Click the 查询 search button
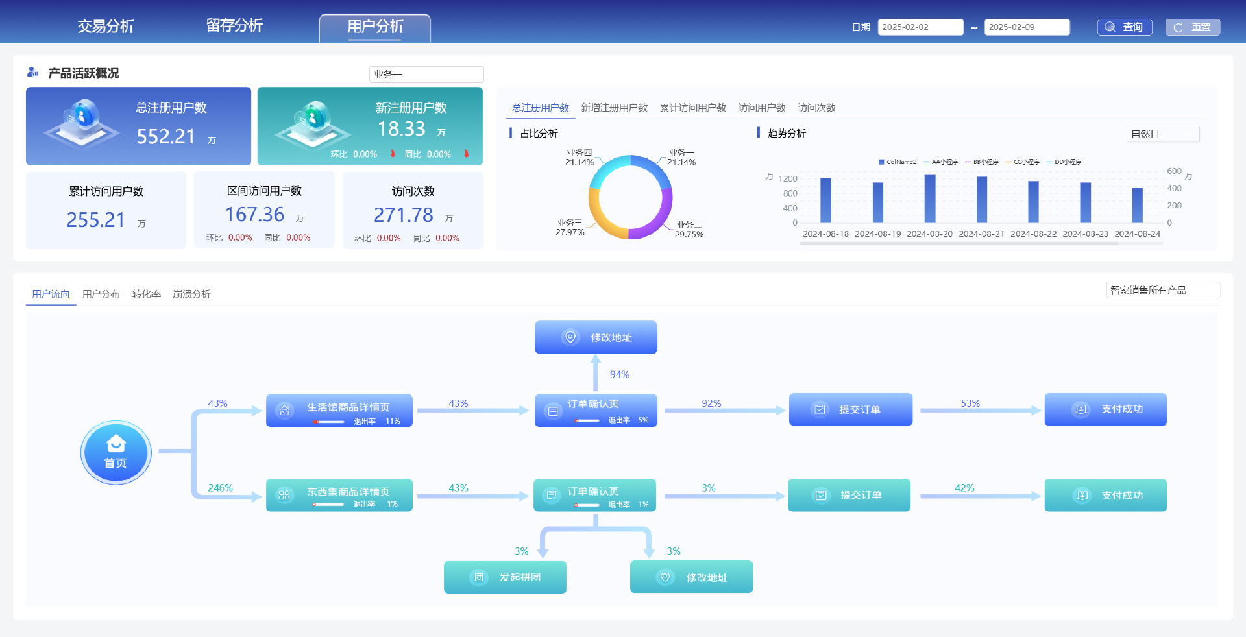The height and width of the screenshot is (637, 1246). click(x=1125, y=27)
